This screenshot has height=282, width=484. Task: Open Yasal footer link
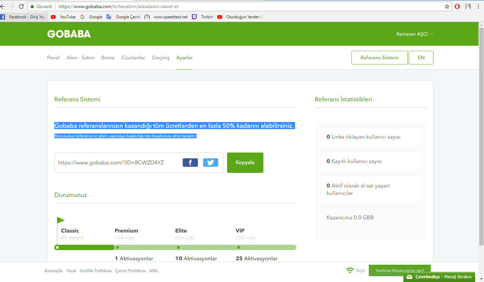[x=71, y=271]
